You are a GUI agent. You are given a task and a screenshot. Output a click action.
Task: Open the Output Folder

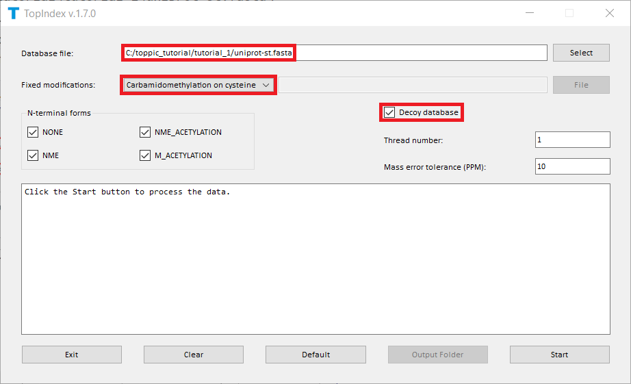point(437,355)
